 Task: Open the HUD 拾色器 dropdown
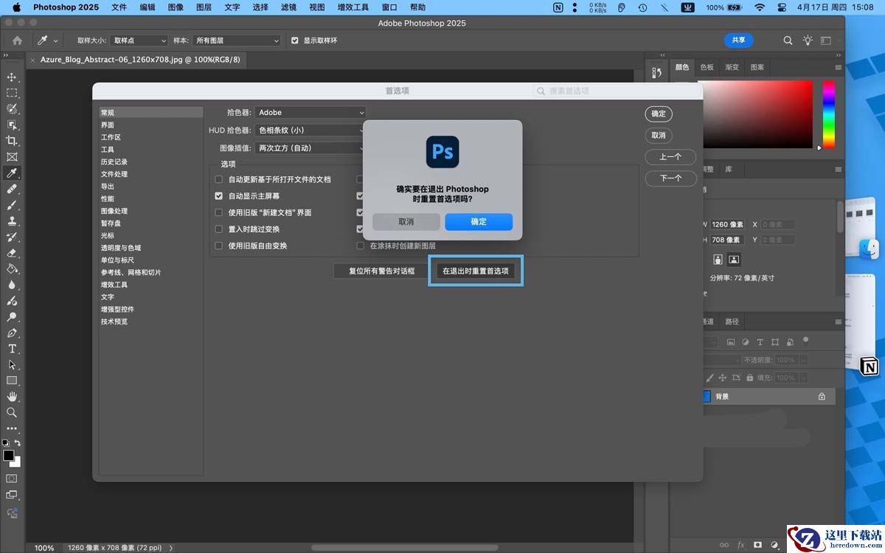pyautogui.click(x=310, y=130)
